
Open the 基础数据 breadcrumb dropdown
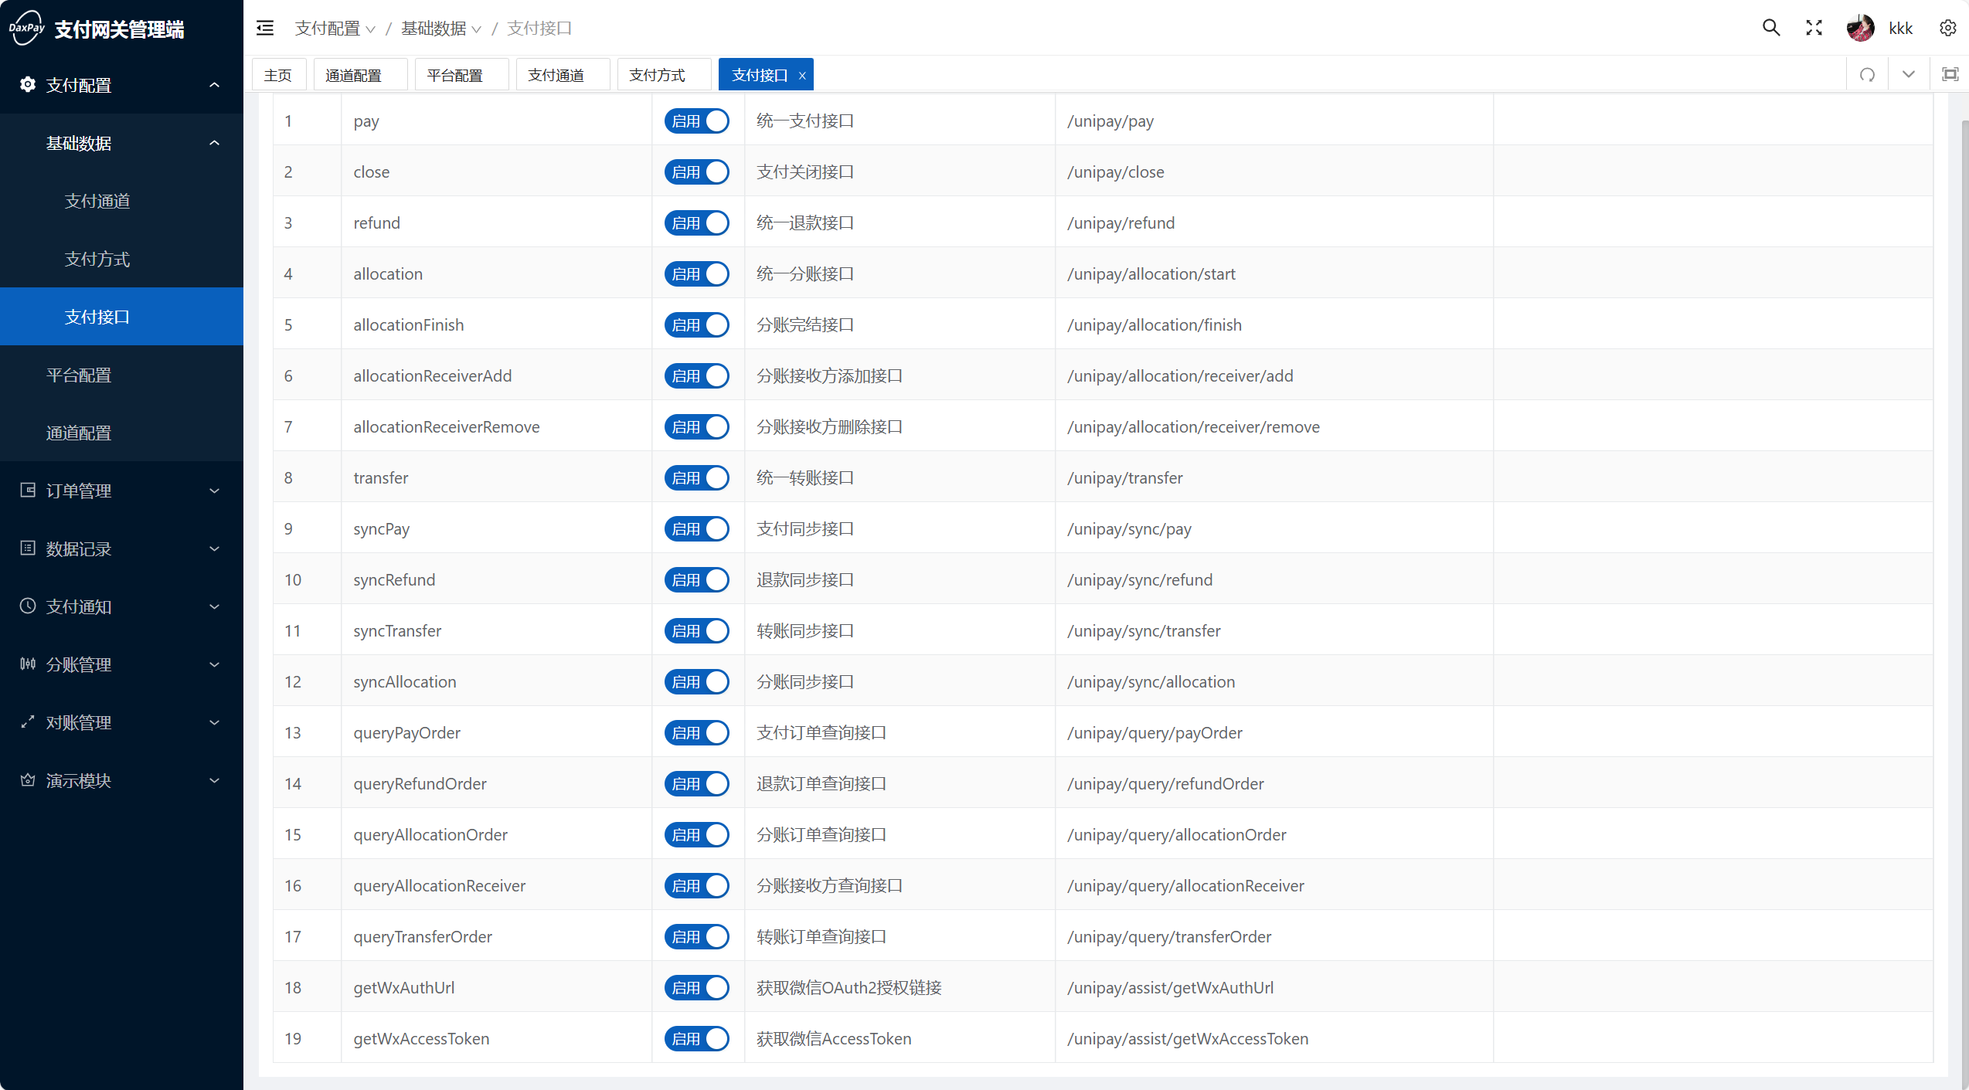tap(441, 29)
